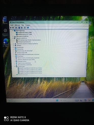Image resolution: width=94 pixels, height=125 pixels.
Task: Click the Процессоры category chip icon
Action: coord(17,66)
